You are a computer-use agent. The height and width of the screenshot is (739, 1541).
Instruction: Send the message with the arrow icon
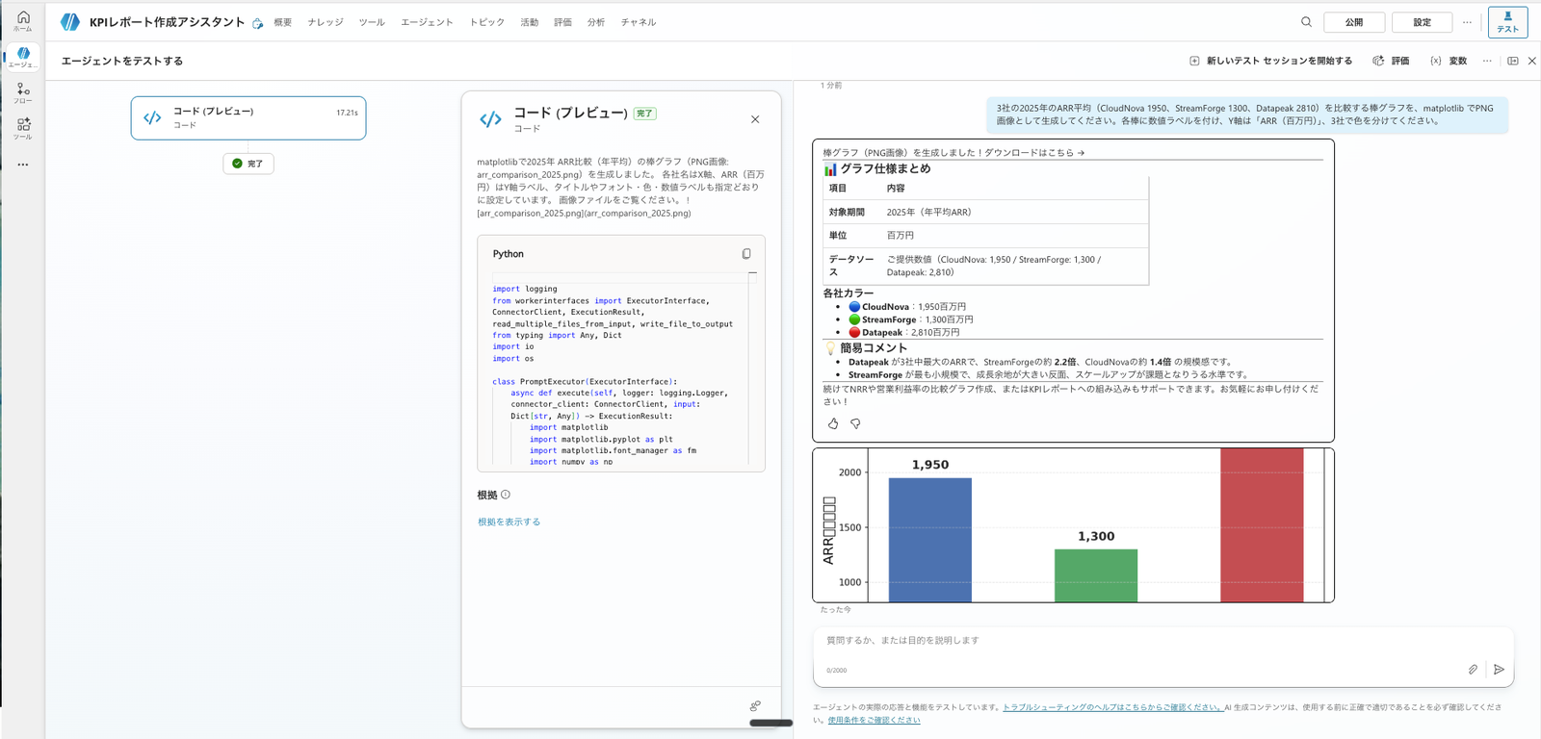point(1499,670)
